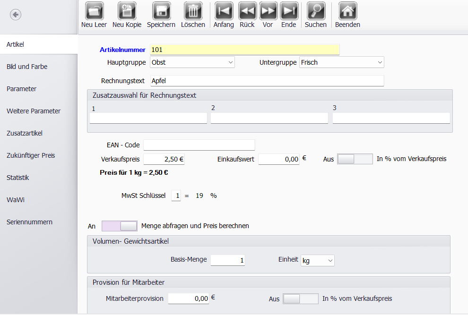Switch to the Bild und Farbe tab
Image resolution: width=468 pixels, height=315 pixels.
point(27,67)
